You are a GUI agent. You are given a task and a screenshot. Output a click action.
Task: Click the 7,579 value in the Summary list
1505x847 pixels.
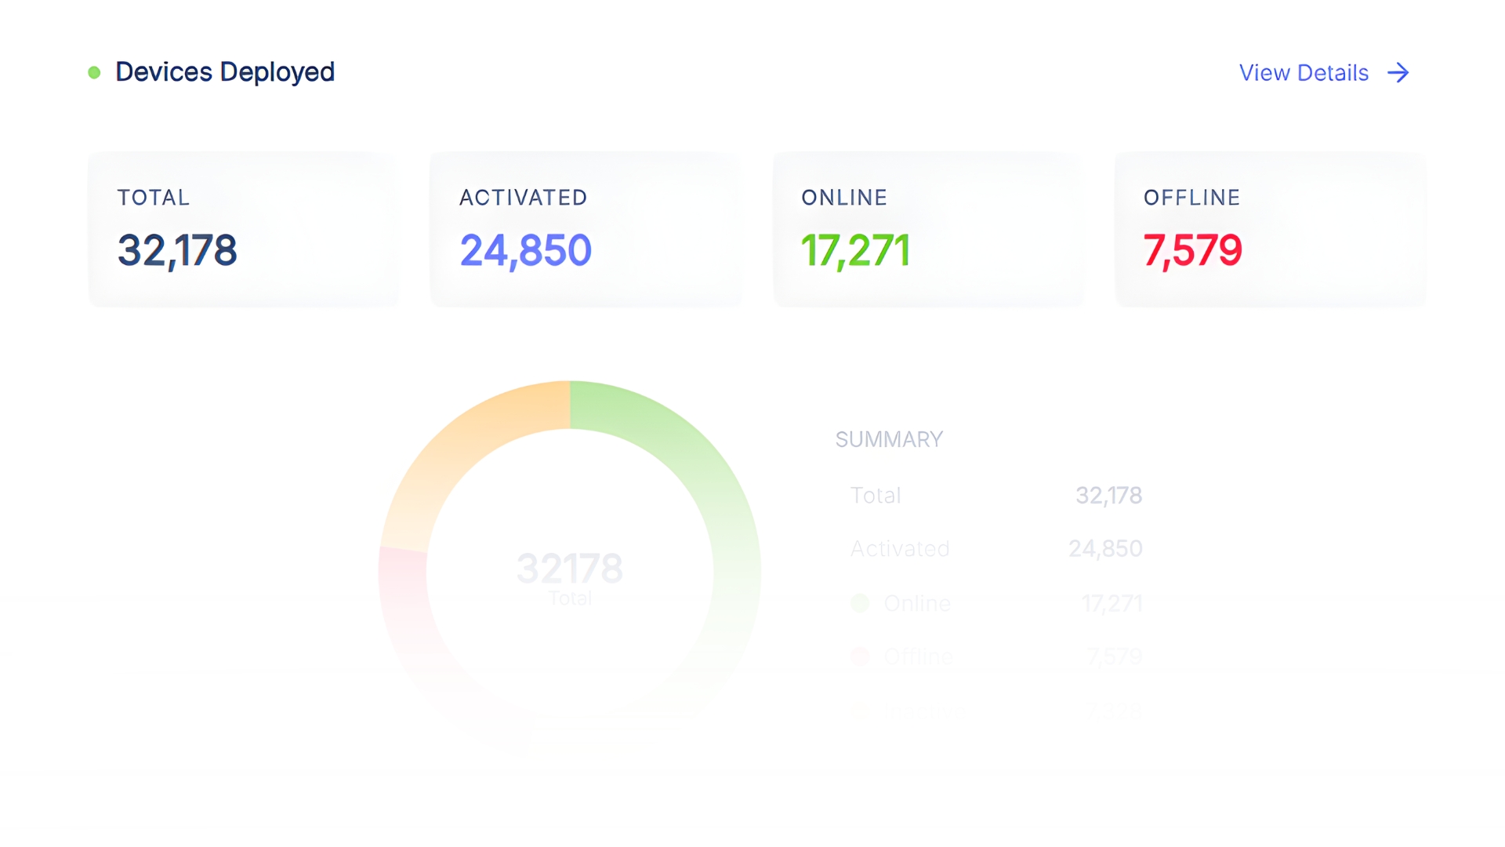[1115, 656]
